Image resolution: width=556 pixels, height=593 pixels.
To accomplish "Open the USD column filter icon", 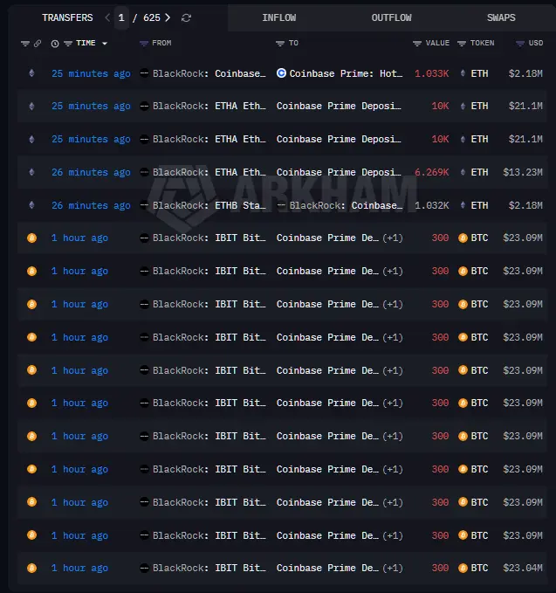I will click(520, 44).
